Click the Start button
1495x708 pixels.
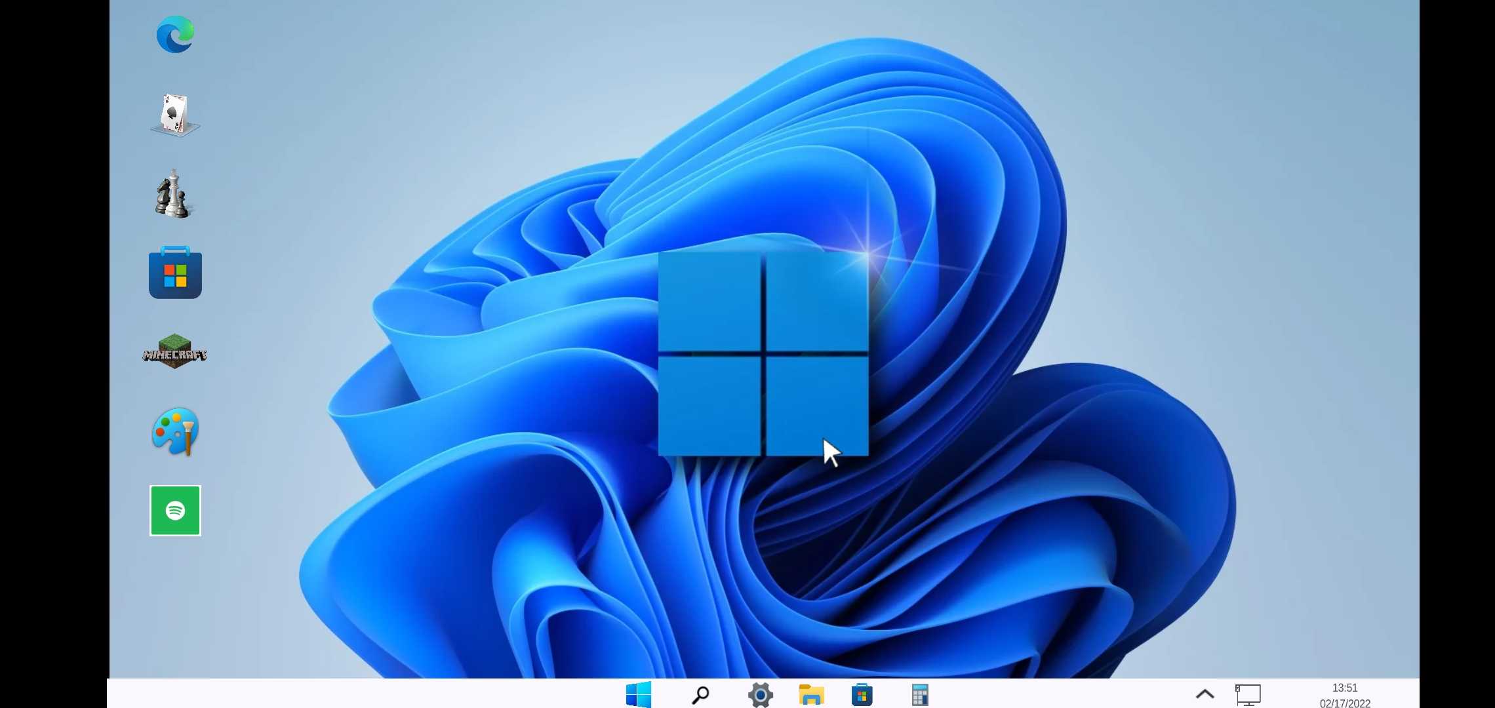pyautogui.click(x=638, y=694)
